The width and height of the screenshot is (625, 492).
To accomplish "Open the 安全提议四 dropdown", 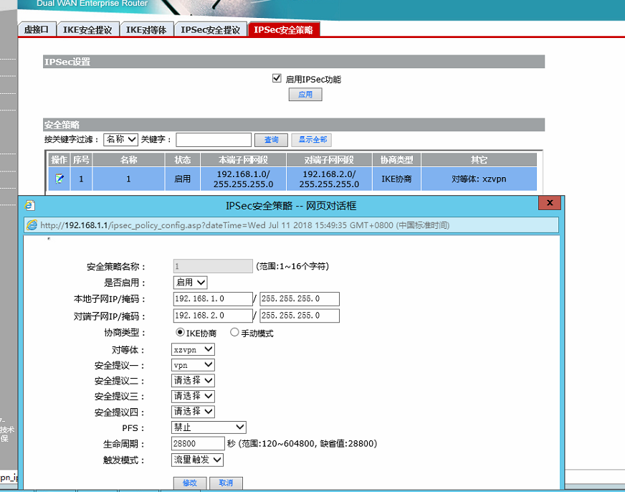I will pos(193,412).
